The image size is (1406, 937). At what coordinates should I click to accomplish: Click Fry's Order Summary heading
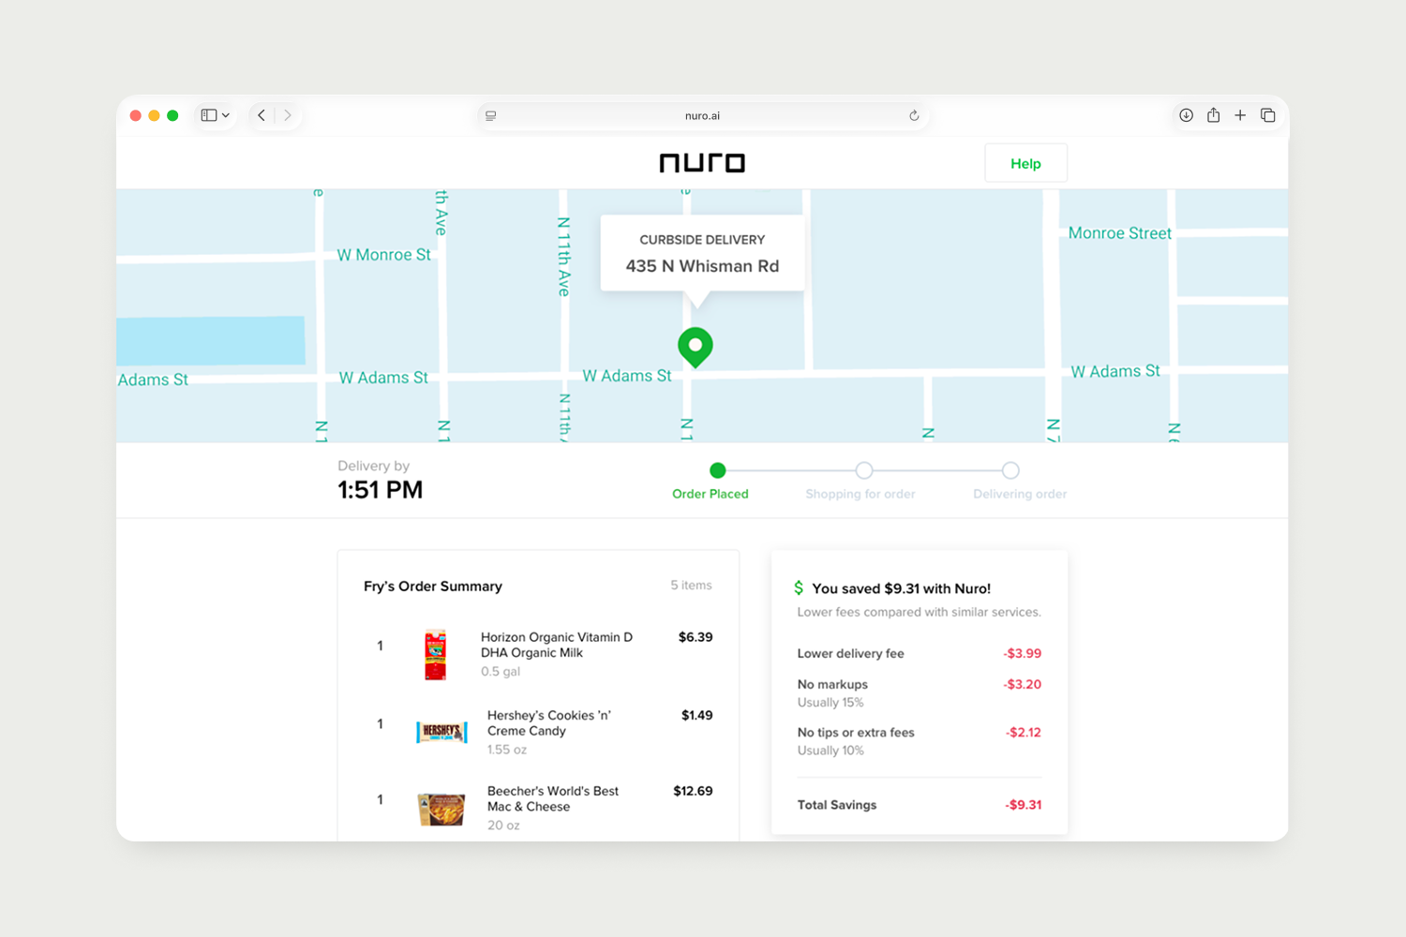(433, 586)
